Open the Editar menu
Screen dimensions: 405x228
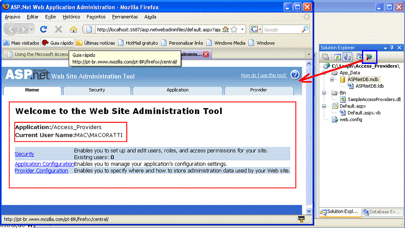(33, 17)
